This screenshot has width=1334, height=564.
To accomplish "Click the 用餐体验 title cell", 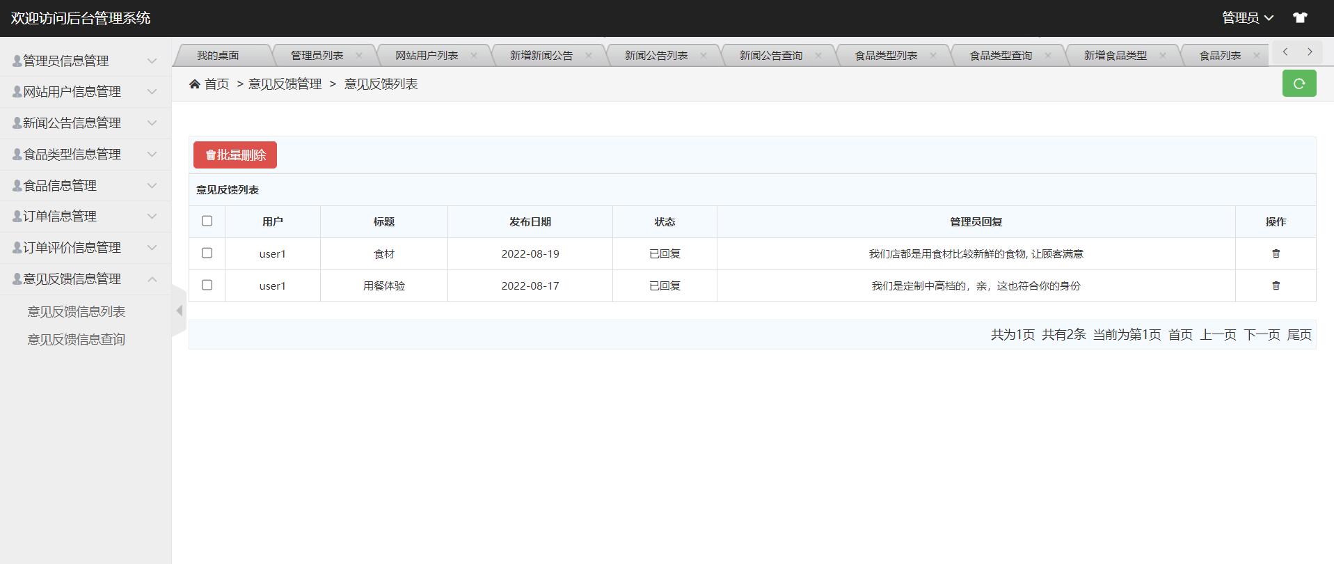I will pyautogui.click(x=384, y=286).
